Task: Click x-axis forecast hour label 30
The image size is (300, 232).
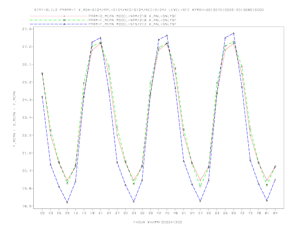Action: click(x=125, y=213)
